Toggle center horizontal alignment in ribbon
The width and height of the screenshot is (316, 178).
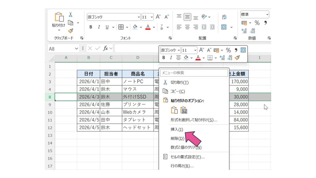(187, 27)
